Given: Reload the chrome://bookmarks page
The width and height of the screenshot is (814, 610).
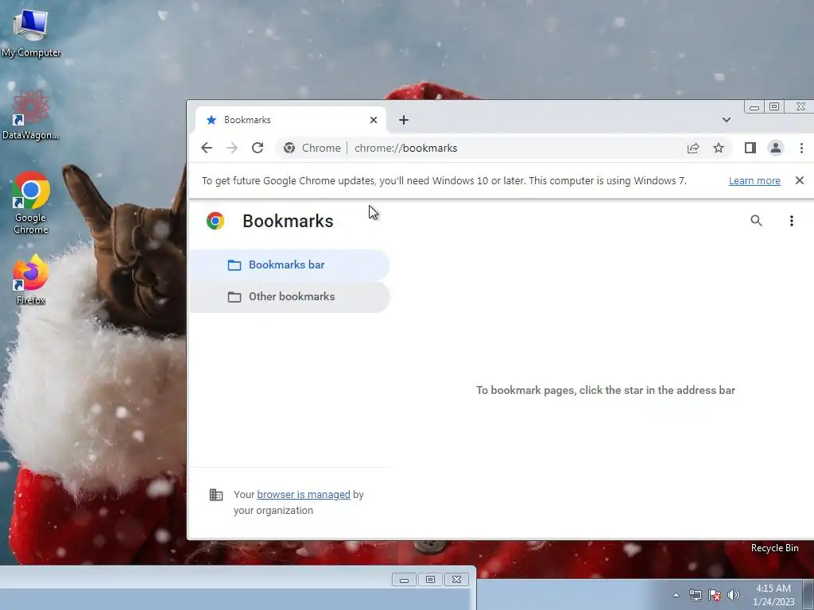Looking at the screenshot, I should coord(258,148).
